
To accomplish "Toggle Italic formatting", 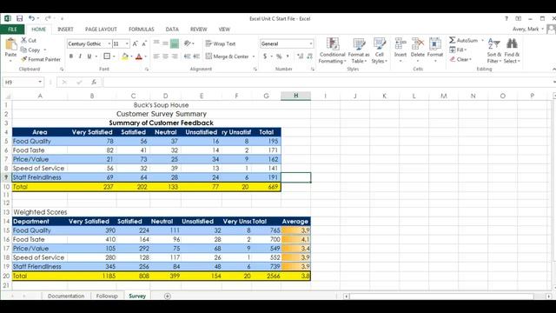I will click(80, 56).
